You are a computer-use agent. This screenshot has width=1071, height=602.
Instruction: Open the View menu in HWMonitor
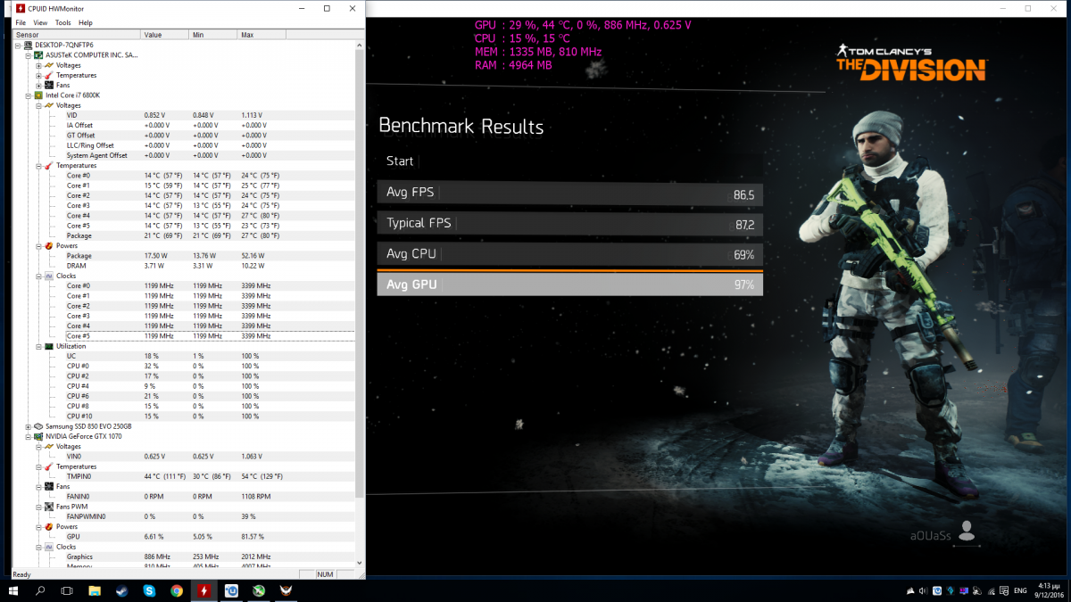41,22
